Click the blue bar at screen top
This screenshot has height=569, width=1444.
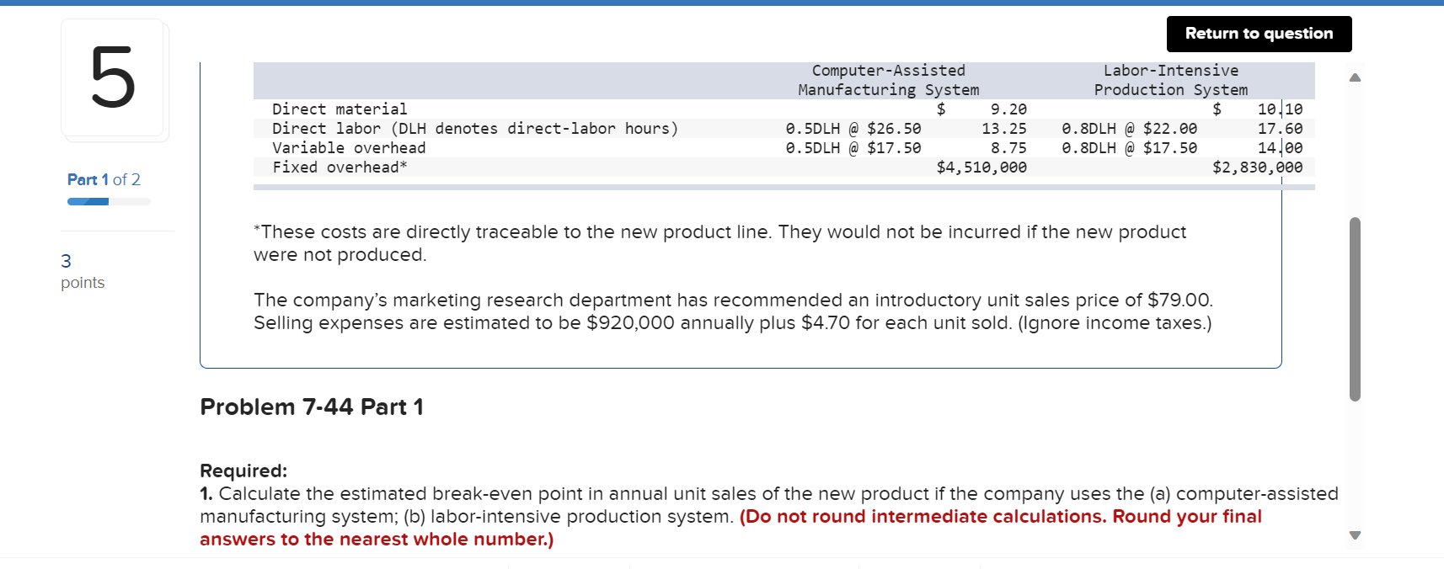pos(722,3)
